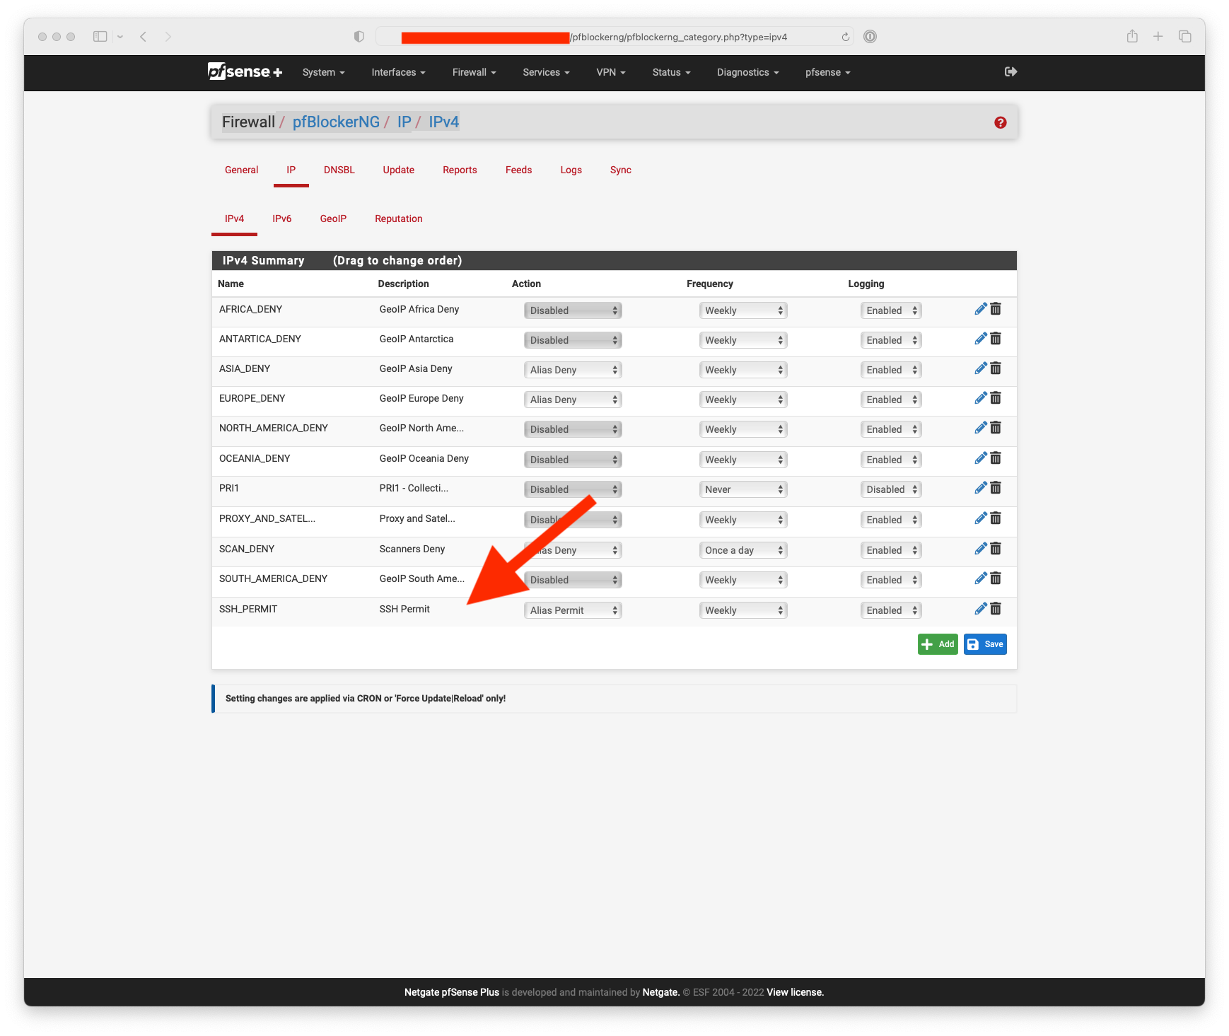Click the green Add button
Screen dimensions: 1229x1036
(938, 644)
